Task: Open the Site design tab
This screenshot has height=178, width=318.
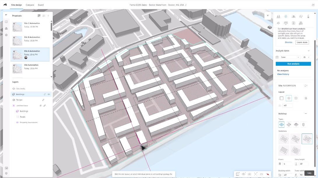Action: [16, 5]
